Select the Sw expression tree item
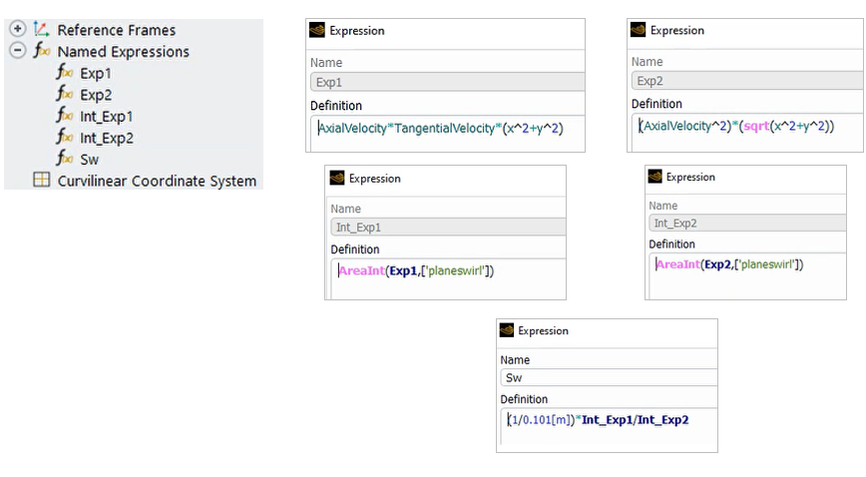 click(x=90, y=160)
